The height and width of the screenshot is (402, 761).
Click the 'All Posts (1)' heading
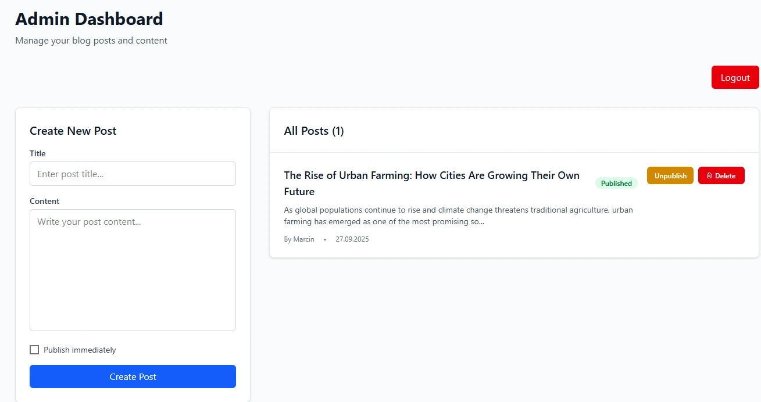[x=313, y=131]
